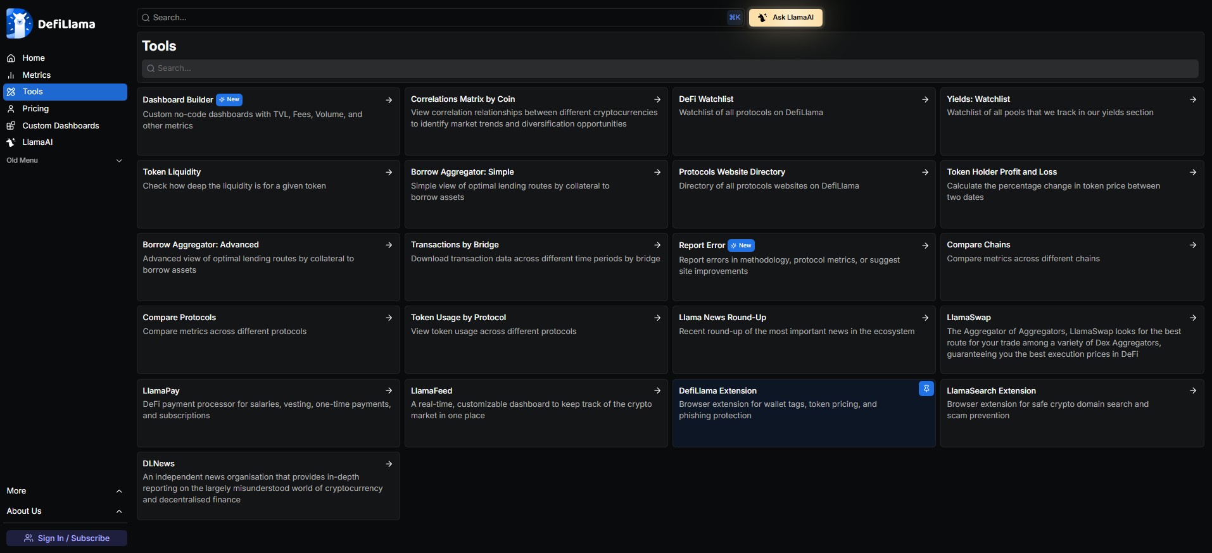1212x553 pixels.
Task: Click arrow icon on Report Error card
Action: click(925, 245)
